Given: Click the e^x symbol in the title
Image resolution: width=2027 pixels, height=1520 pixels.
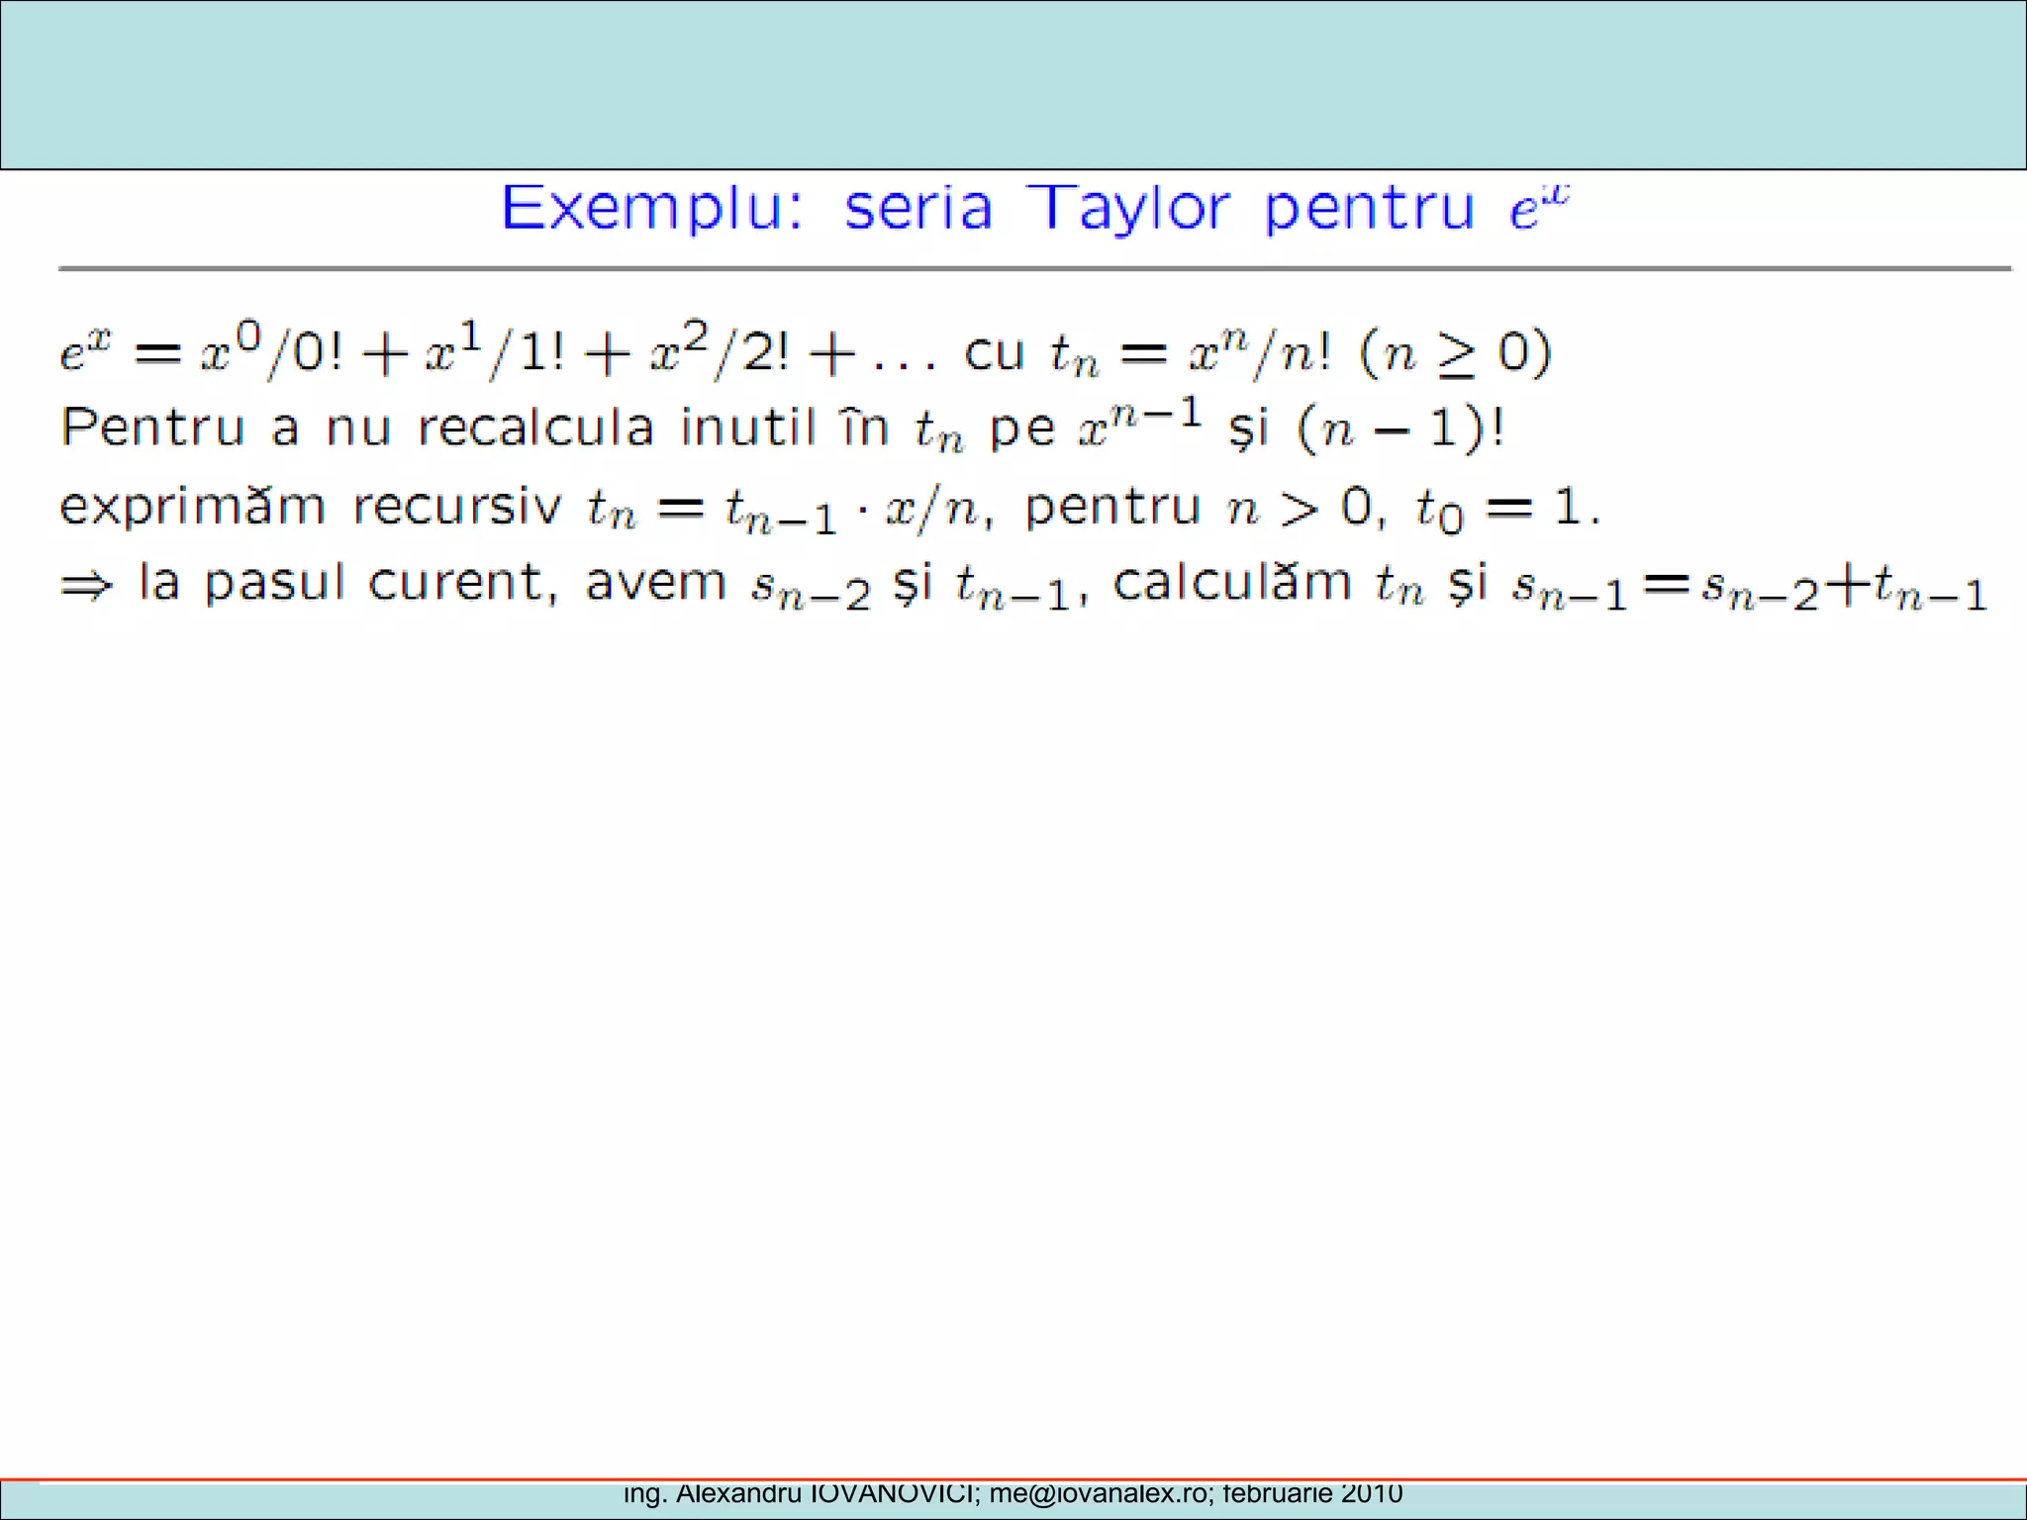Looking at the screenshot, I should coord(1537,208).
